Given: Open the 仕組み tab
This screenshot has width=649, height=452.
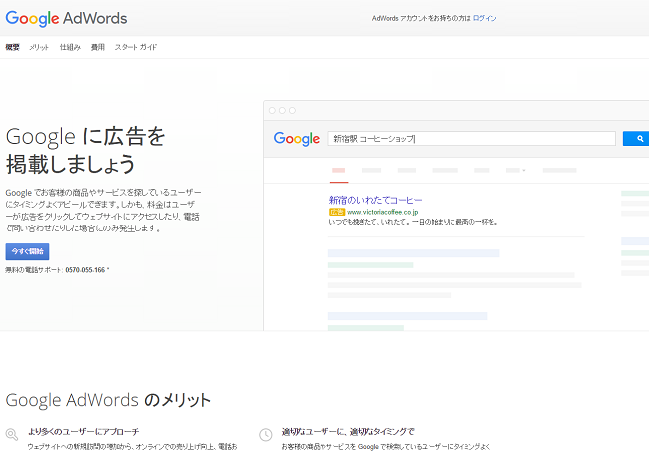Looking at the screenshot, I should coord(70,47).
